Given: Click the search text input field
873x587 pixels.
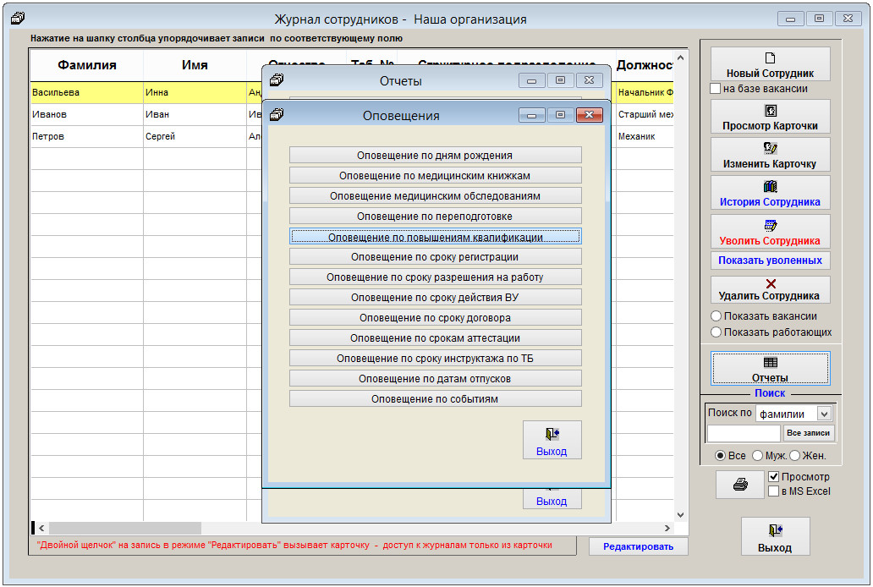Looking at the screenshot, I should tap(743, 433).
